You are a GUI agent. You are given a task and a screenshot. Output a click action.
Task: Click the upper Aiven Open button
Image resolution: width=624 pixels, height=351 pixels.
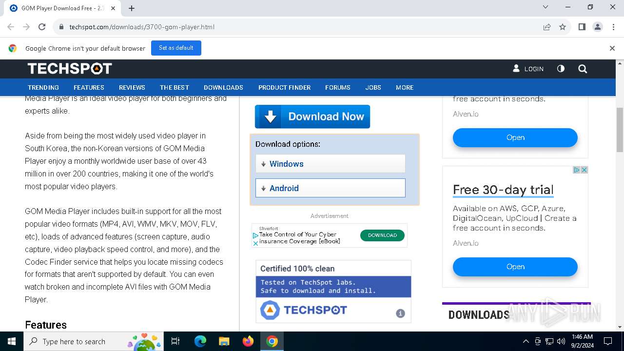point(515,137)
